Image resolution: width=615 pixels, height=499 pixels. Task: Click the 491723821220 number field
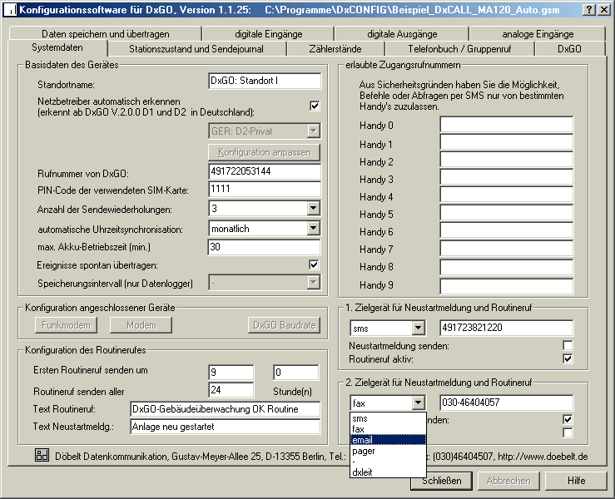[506, 328]
